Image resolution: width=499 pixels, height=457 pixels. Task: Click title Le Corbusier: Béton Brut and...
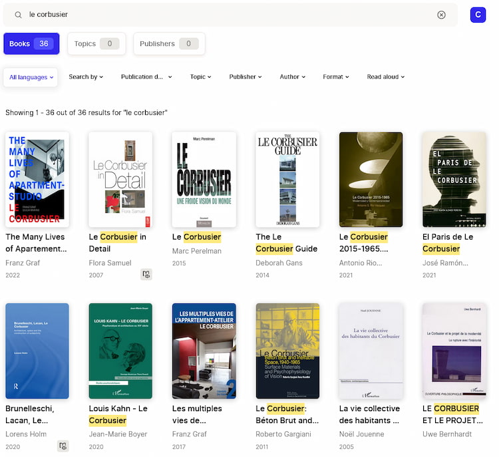click(287, 414)
